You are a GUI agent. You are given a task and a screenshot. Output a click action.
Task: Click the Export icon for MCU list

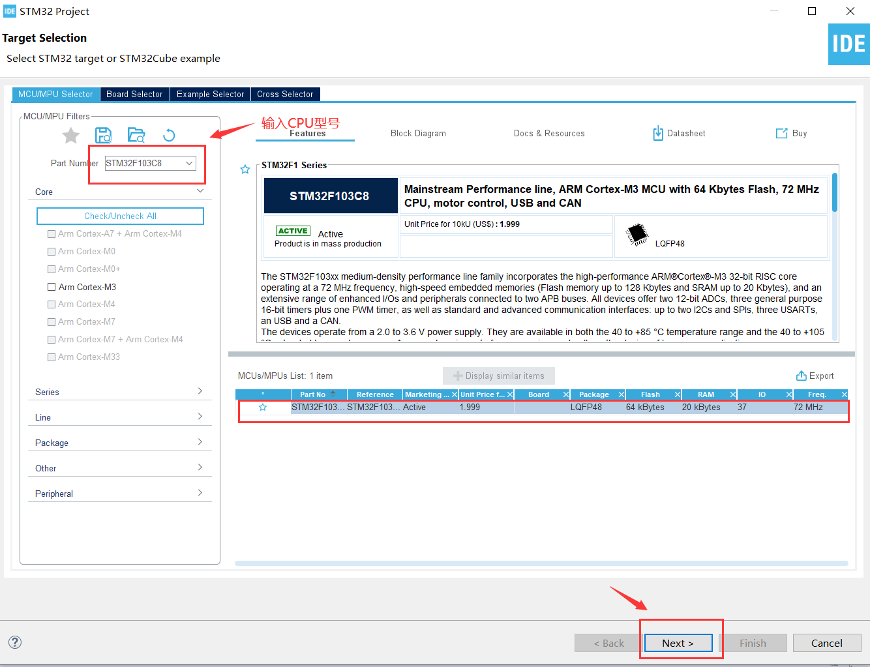click(x=802, y=376)
